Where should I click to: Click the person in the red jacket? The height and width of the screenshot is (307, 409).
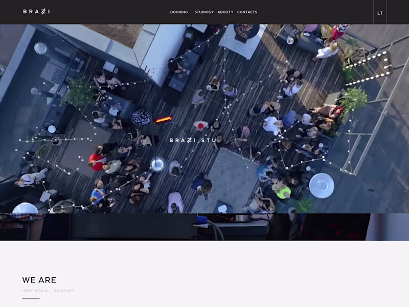coord(97,162)
